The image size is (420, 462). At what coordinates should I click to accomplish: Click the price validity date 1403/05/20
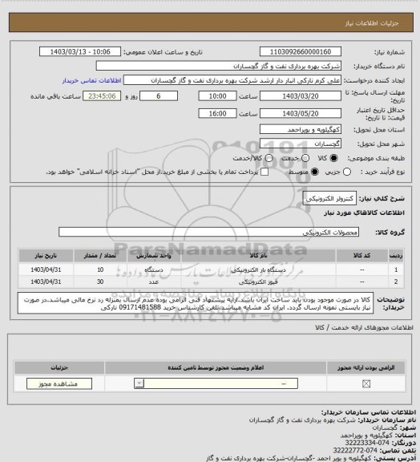(301, 113)
